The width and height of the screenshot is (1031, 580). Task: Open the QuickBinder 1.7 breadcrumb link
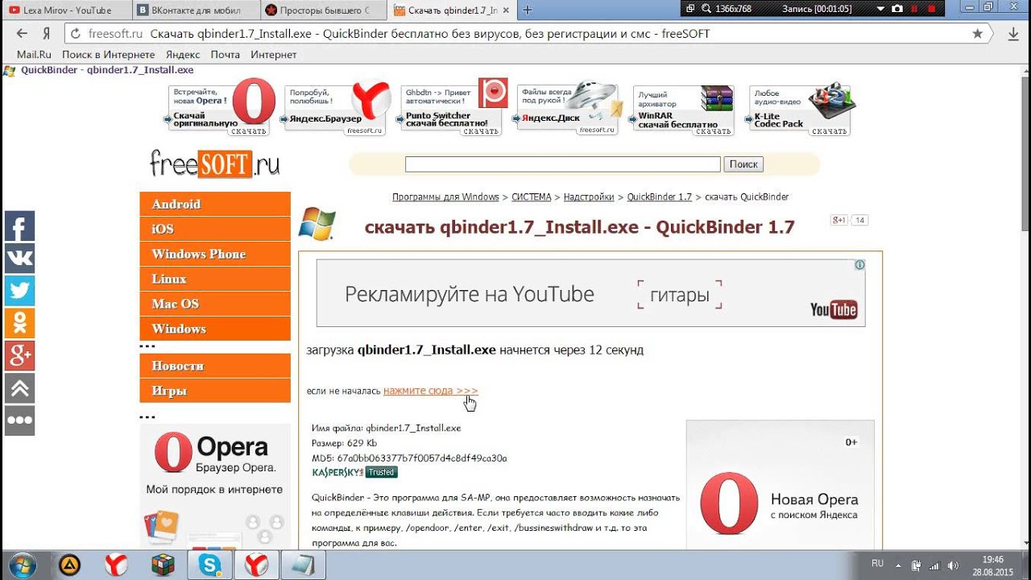660,197
